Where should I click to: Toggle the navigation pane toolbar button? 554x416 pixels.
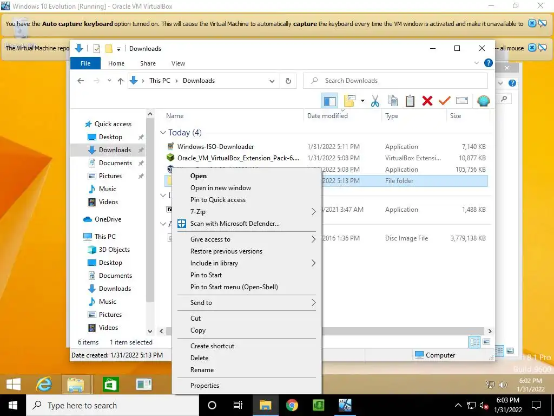[329, 101]
